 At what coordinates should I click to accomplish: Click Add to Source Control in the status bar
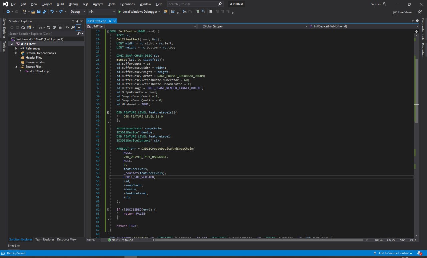coord(393,253)
